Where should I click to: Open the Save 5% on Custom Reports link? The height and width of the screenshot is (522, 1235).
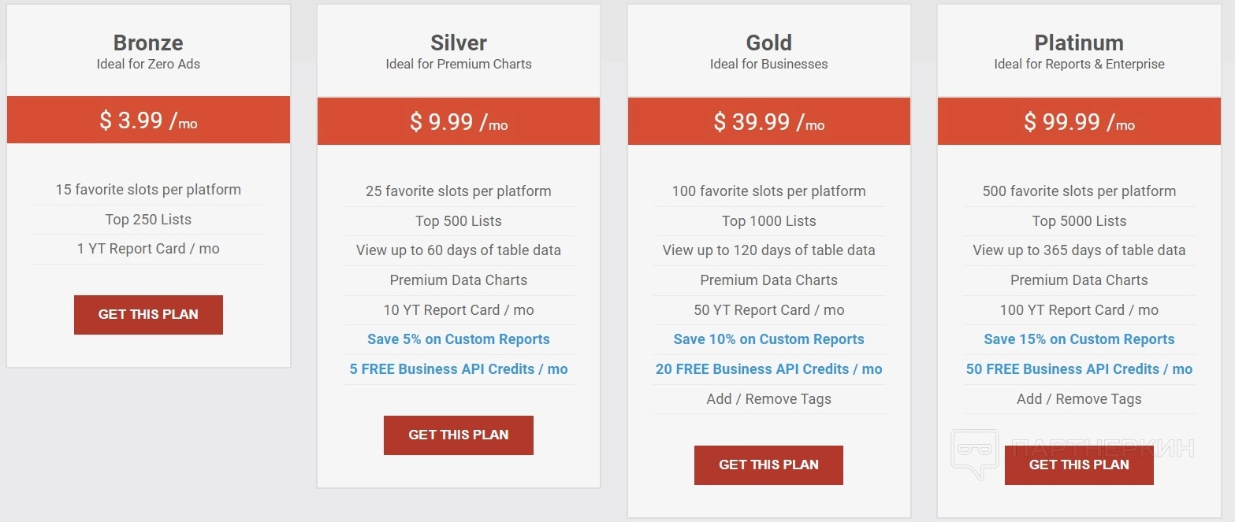click(x=458, y=339)
